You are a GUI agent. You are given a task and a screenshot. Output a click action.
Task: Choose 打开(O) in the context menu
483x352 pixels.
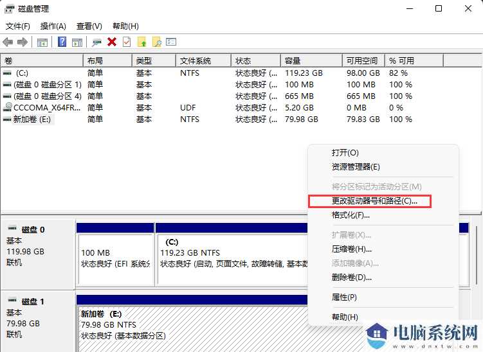pos(345,153)
